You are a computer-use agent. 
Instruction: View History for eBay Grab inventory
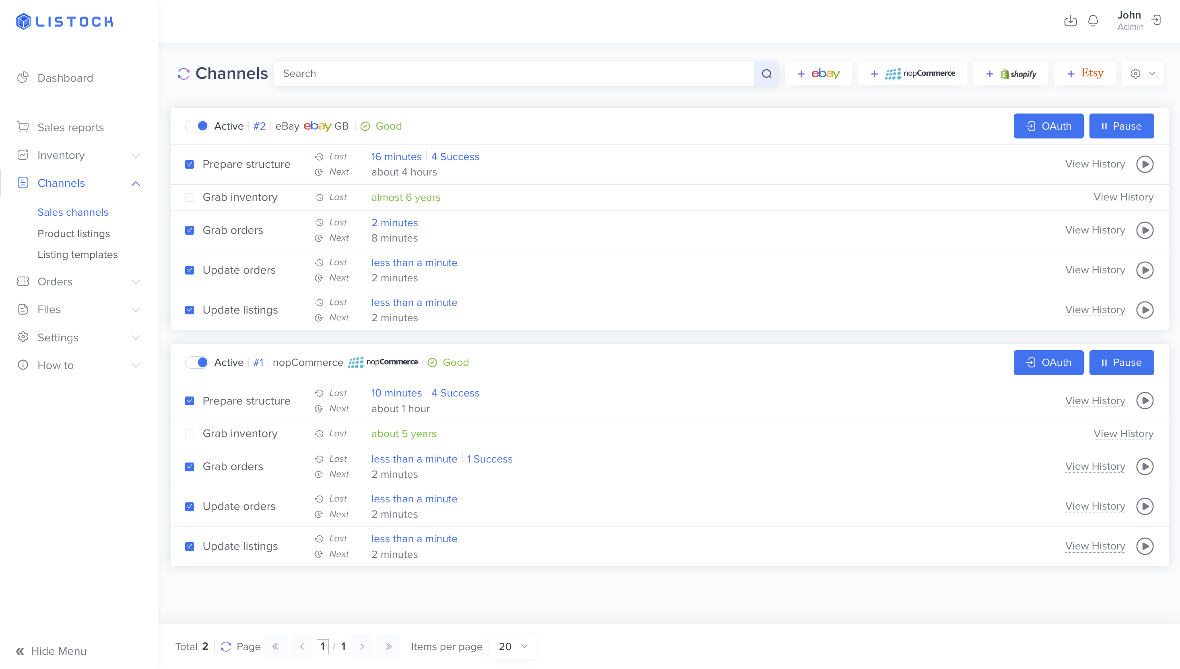1123,198
